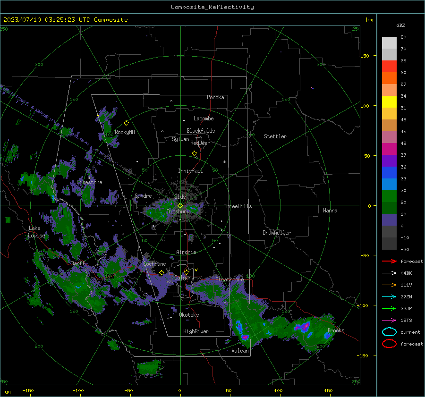This screenshot has height=397, width=425.
Task: Click the RedDeer city label
Action: [200, 143]
